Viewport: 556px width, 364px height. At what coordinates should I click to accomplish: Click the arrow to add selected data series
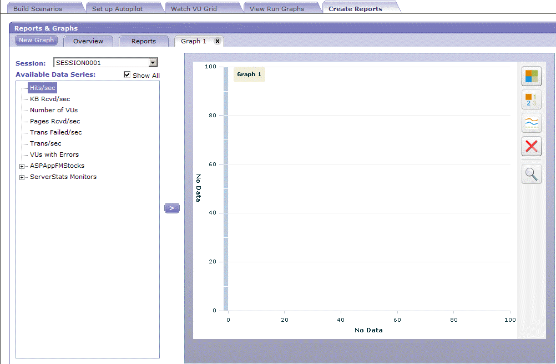[172, 207]
